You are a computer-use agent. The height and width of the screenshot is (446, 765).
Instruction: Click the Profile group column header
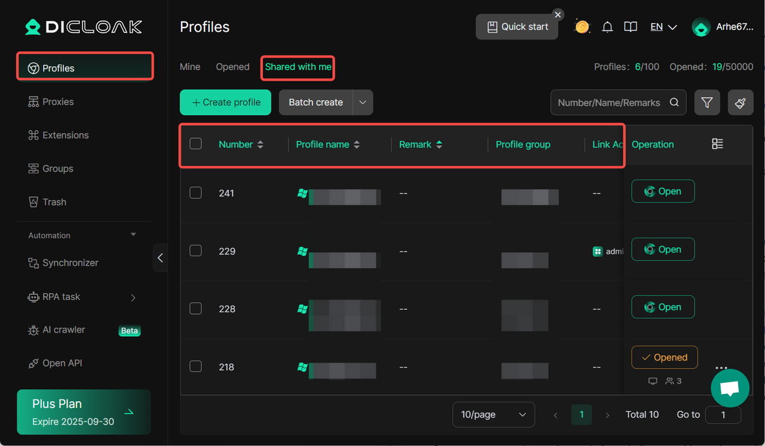point(523,144)
